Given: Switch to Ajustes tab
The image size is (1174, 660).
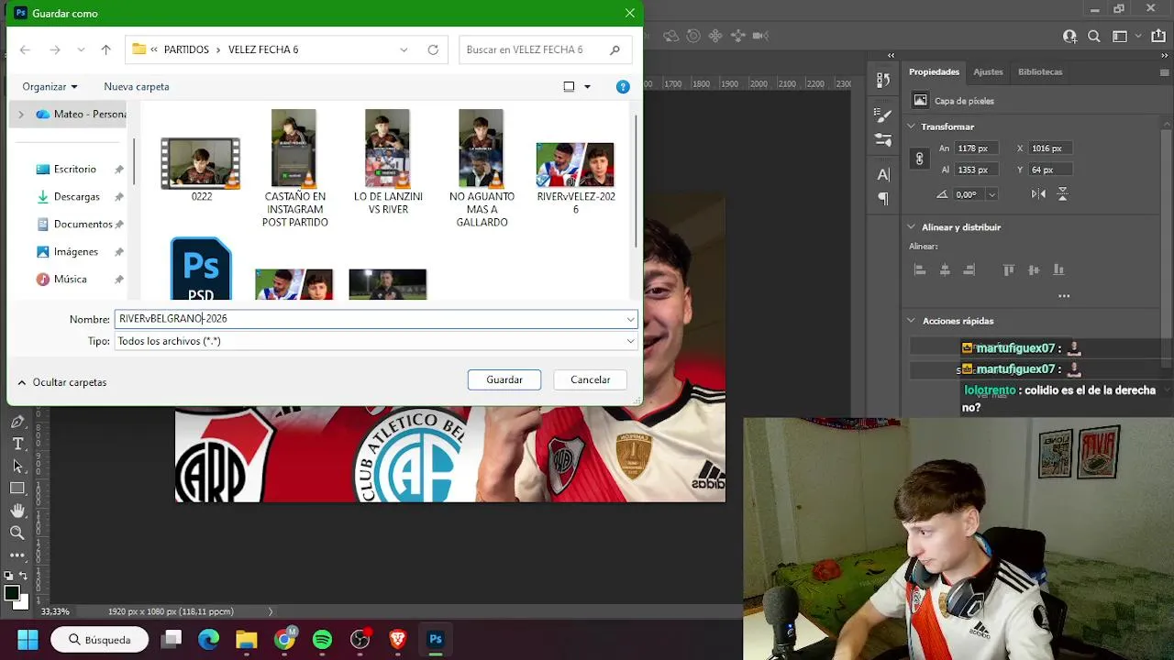Looking at the screenshot, I should tap(988, 71).
